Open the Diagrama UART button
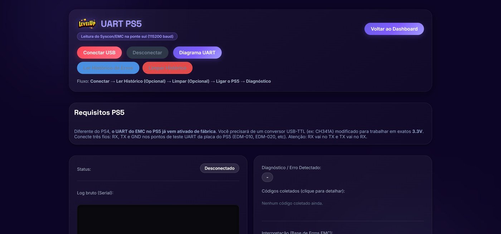The width and height of the screenshot is (501, 234). (197, 52)
